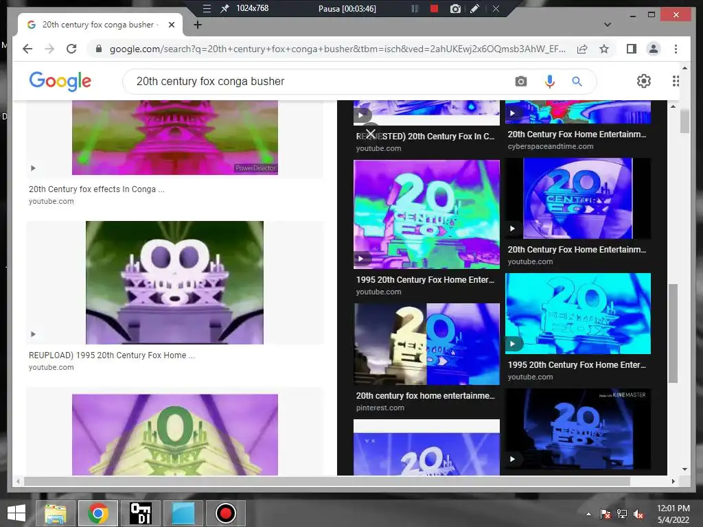Bookmark this page with star icon
Image resolution: width=703 pixels, height=527 pixels.
(604, 49)
